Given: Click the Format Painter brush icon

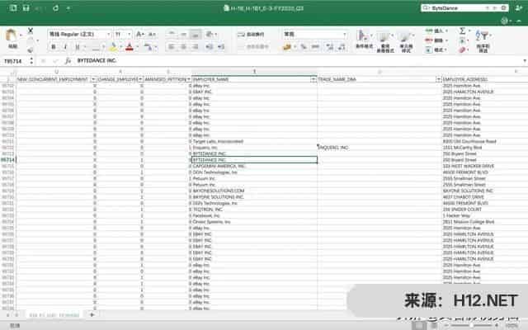Looking at the screenshot, I should (x=31, y=49).
